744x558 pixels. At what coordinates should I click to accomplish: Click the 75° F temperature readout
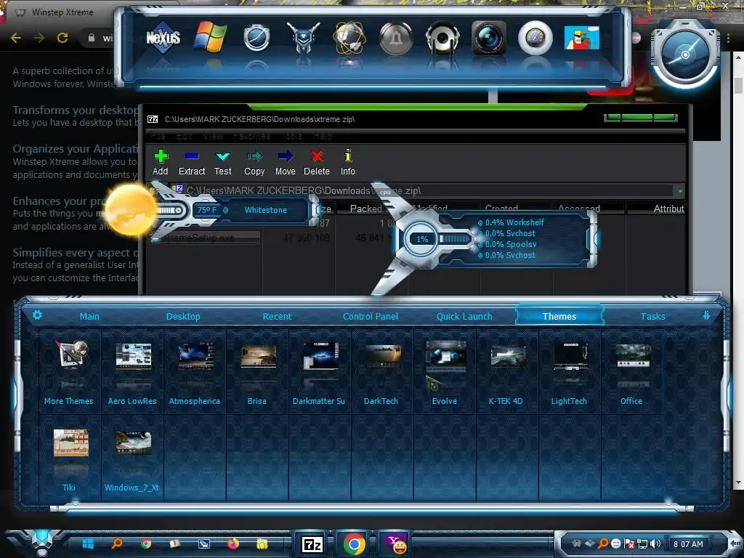pos(207,210)
